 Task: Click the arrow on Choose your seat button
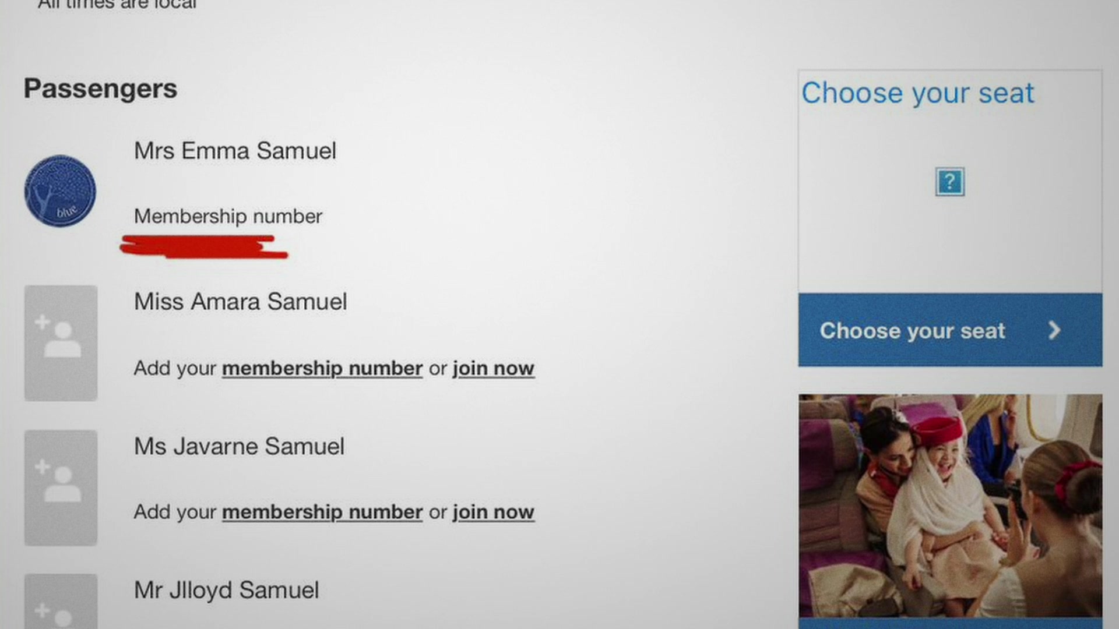(x=1054, y=330)
